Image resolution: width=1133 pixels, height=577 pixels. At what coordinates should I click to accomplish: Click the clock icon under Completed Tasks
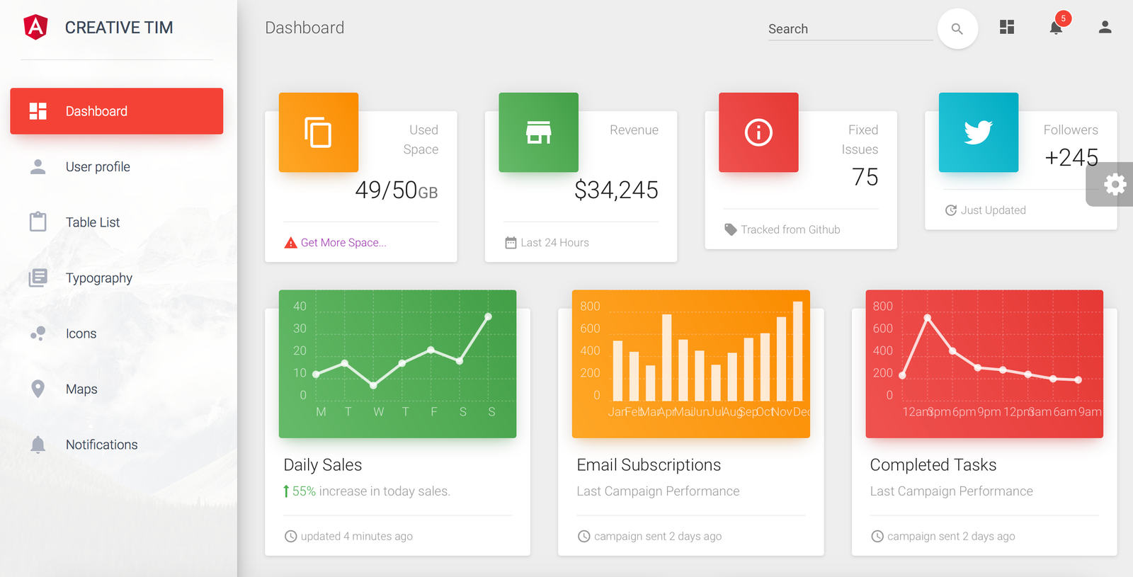click(877, 536)
